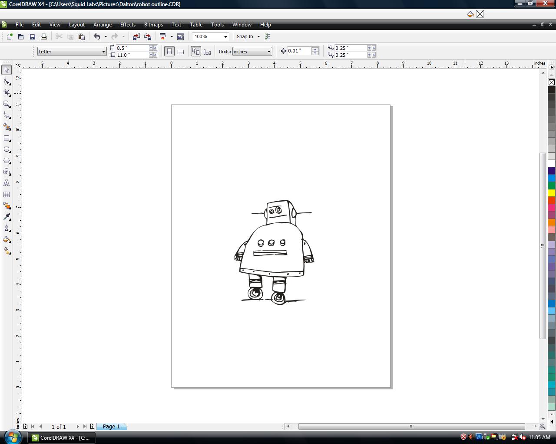556x444 pixels.
Task: Open the Fill bucket tool
Action: [7, 239]
